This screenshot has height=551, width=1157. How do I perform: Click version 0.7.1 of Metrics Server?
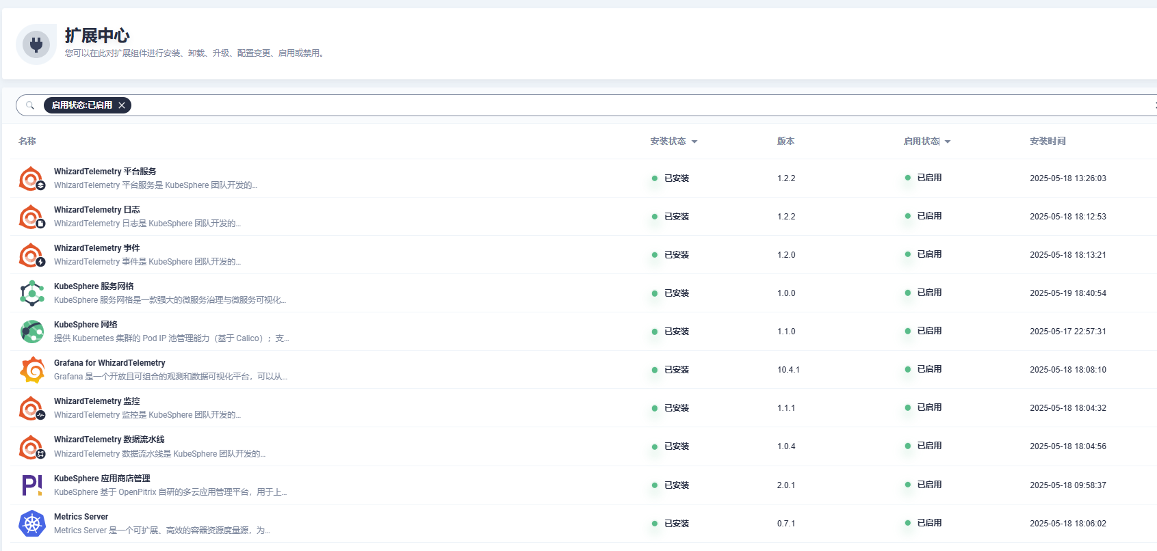(786, 524)
